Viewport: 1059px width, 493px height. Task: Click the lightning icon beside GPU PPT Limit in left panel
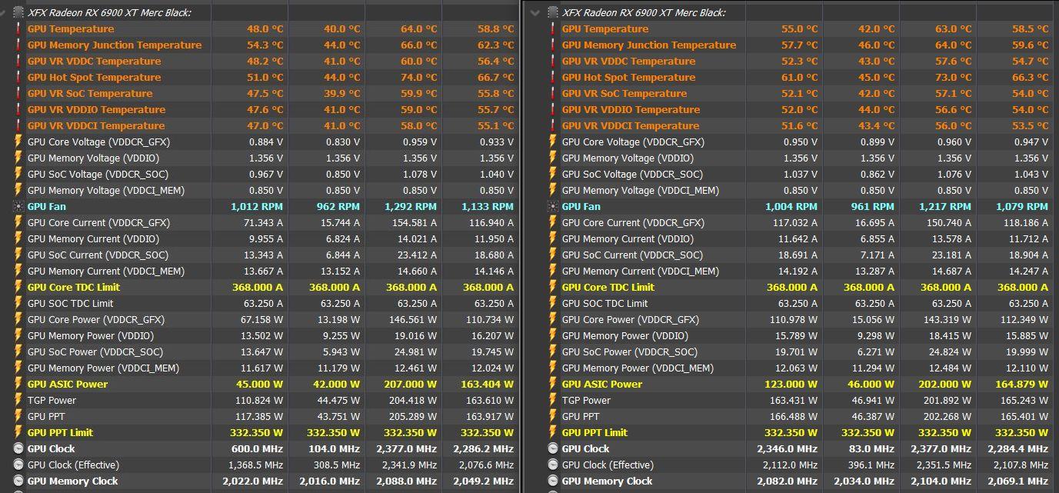(18, 432)
